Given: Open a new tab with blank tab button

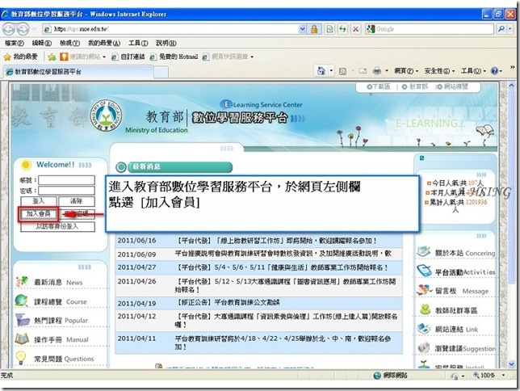Looking at the screenshot, I should tap(161, 72).
